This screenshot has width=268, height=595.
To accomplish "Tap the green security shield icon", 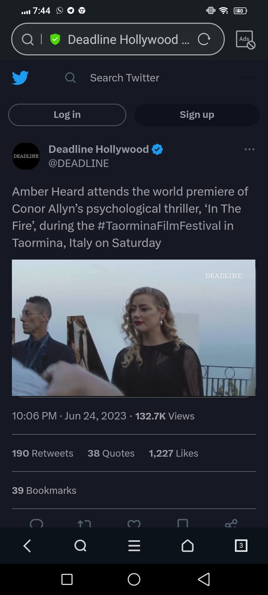I will click(x=55, y=39).
